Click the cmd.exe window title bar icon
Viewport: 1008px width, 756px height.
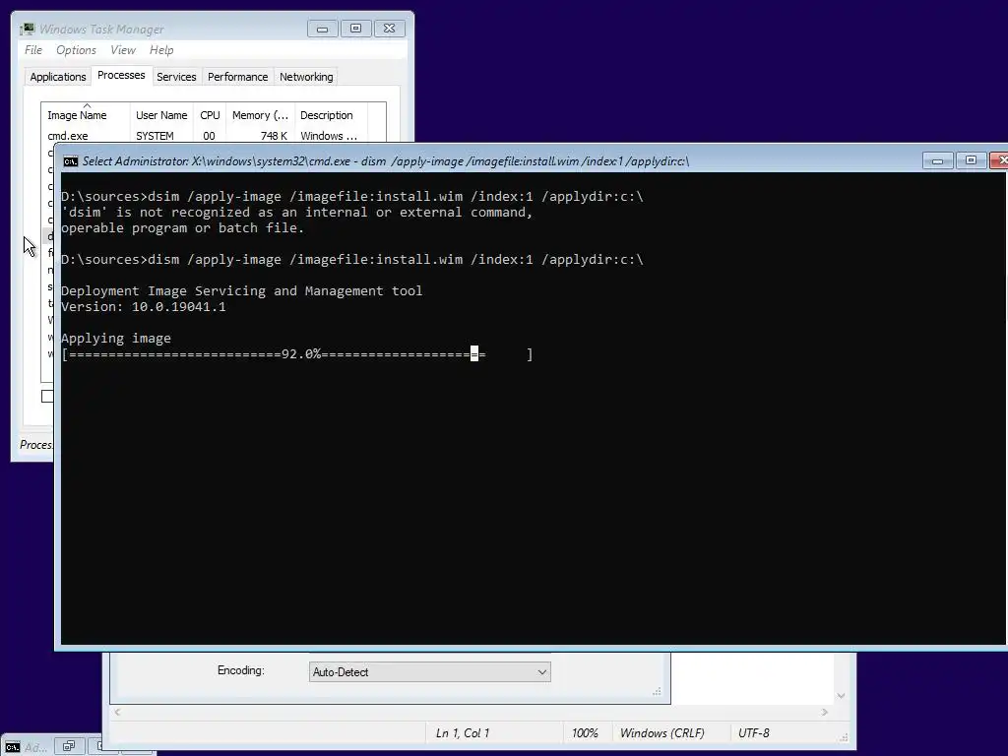point(71,160)
